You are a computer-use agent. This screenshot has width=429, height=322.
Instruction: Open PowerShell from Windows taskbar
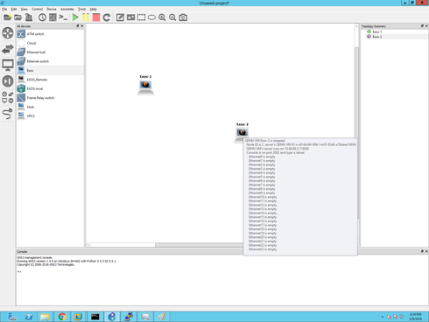(x=29, y=317)
